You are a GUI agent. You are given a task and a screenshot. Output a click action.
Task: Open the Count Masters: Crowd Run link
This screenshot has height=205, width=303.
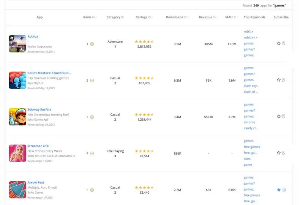coord(49,73)
